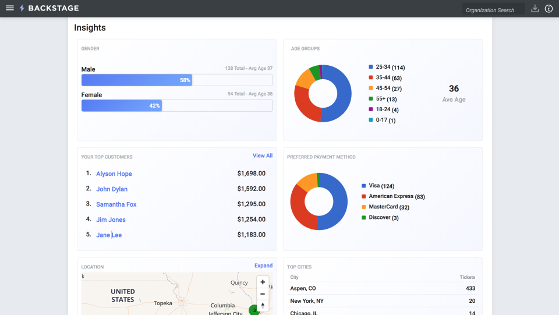Click the green cluster marker on map
Image resolution: width=559 pixels, height=315 pixels.
(254, 310)
